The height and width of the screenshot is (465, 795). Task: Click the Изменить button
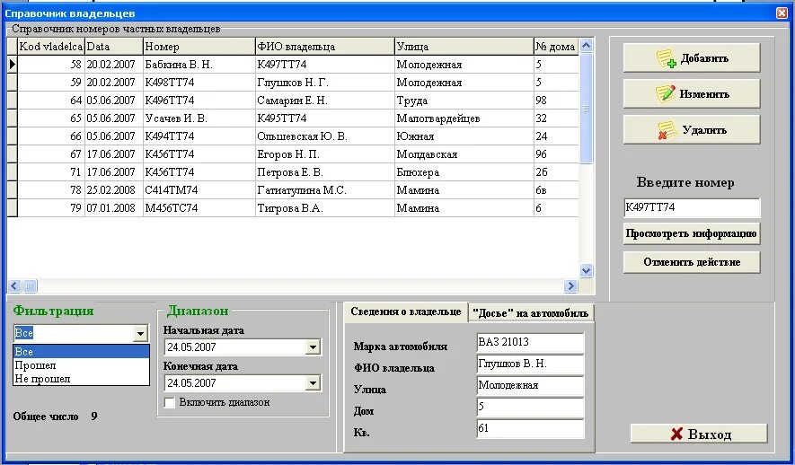pos(692,93)
